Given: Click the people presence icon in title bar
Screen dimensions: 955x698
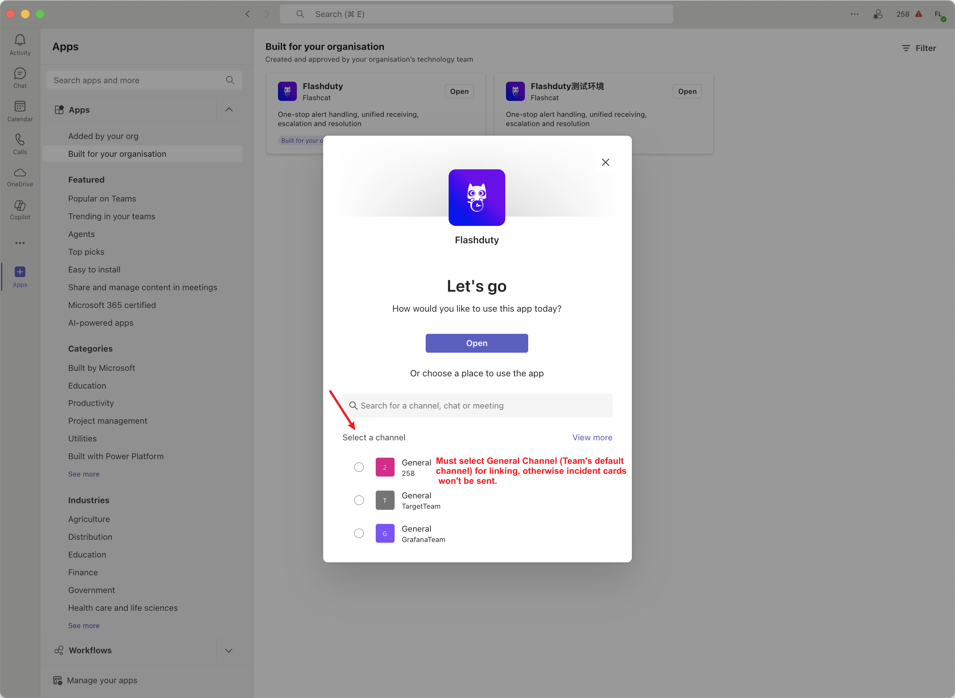Looking at the screenshot, I should 878,14.
